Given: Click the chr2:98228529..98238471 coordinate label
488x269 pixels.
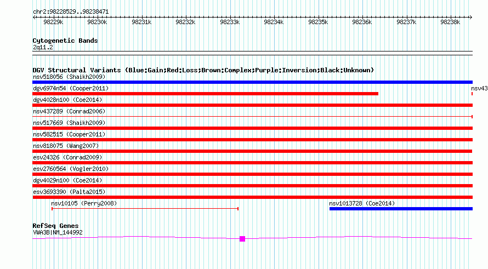Looking at the screenshot, I should pyautogui.click(x=71, y=12).
